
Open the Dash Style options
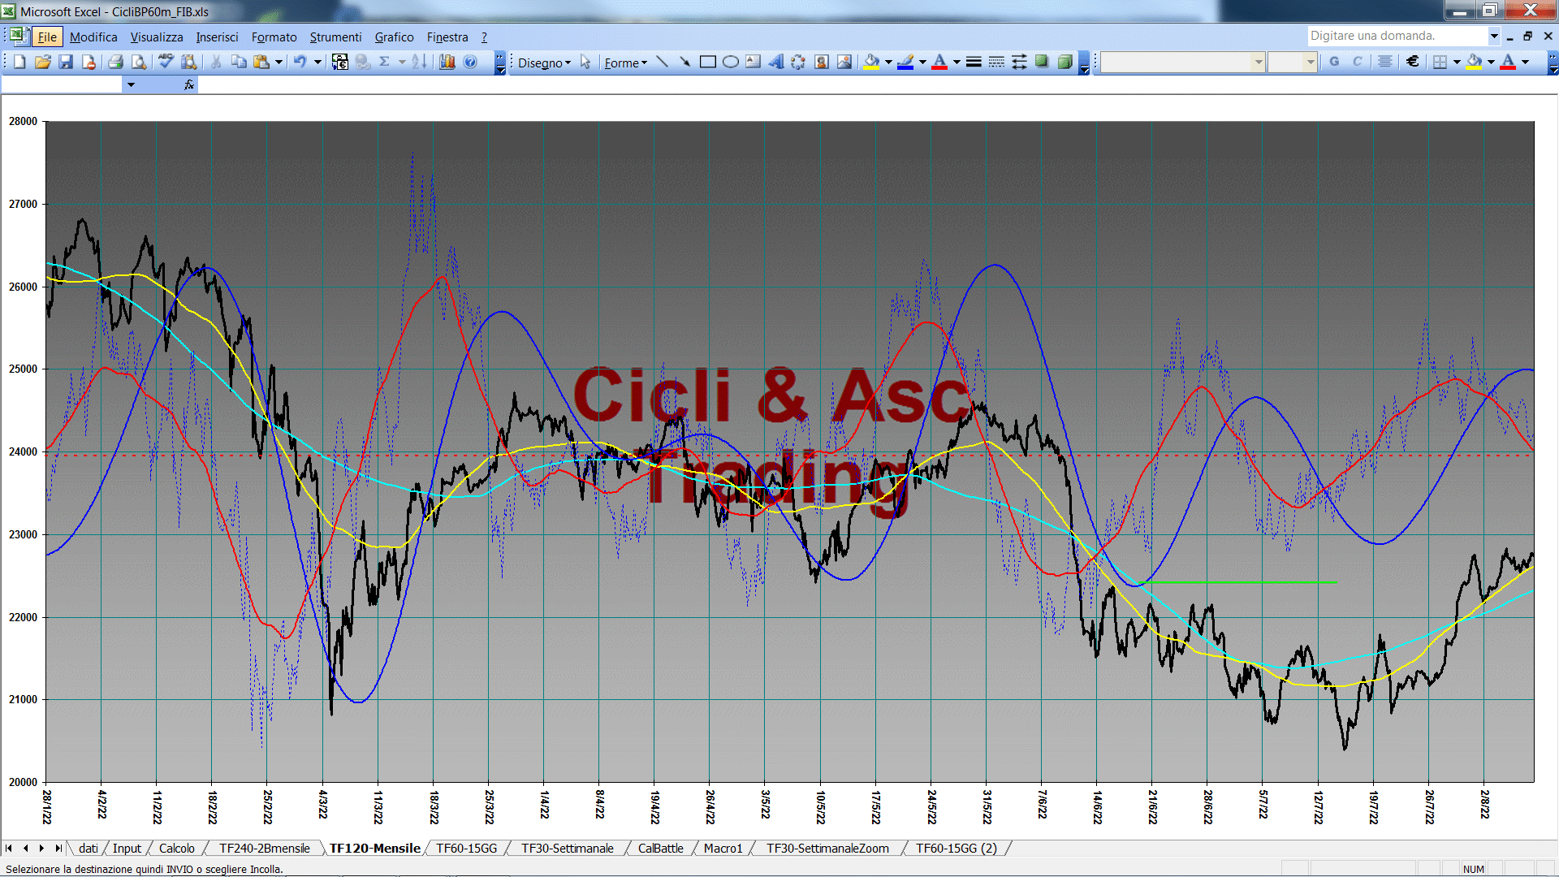tap(996, 62)
